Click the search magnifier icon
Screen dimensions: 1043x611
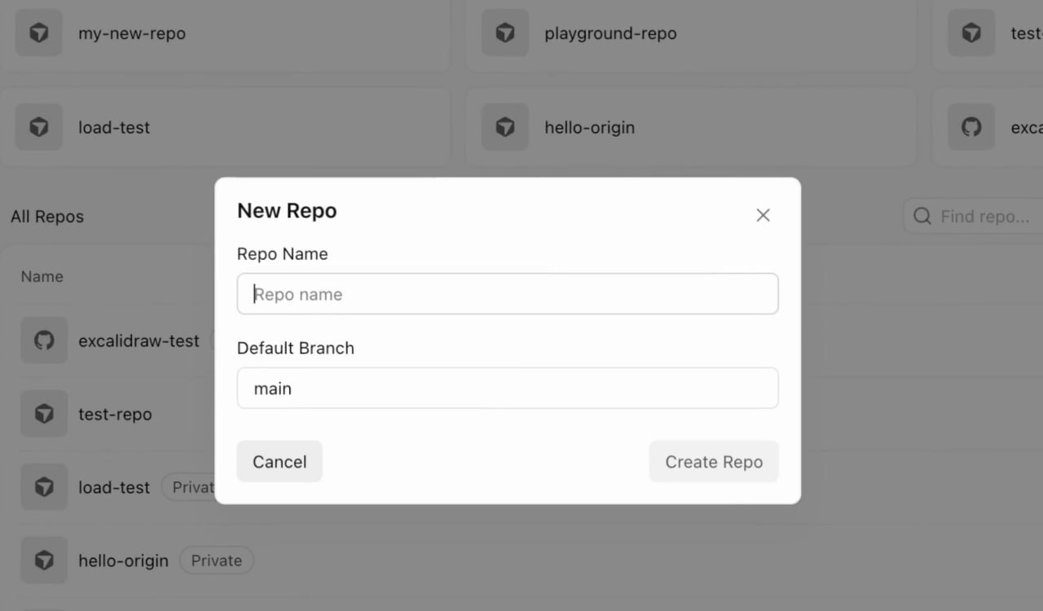coord(922,216)
